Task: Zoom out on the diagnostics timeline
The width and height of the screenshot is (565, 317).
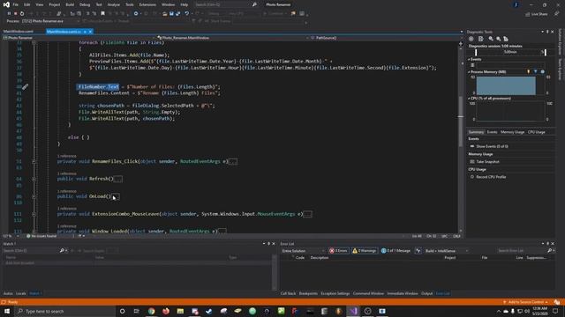Action: [498, 39]
